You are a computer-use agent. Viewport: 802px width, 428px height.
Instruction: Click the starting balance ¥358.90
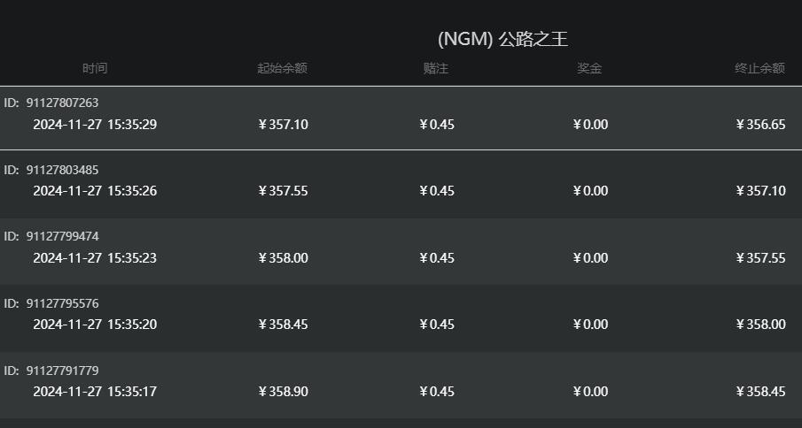pyautogui.click(x=283, y=392)
